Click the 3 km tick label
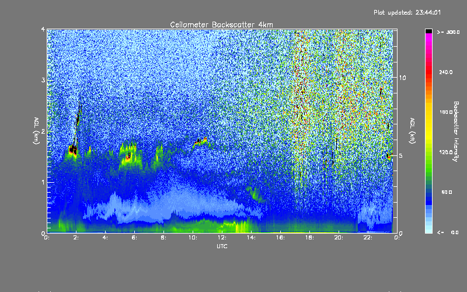 tap(43, 80)
